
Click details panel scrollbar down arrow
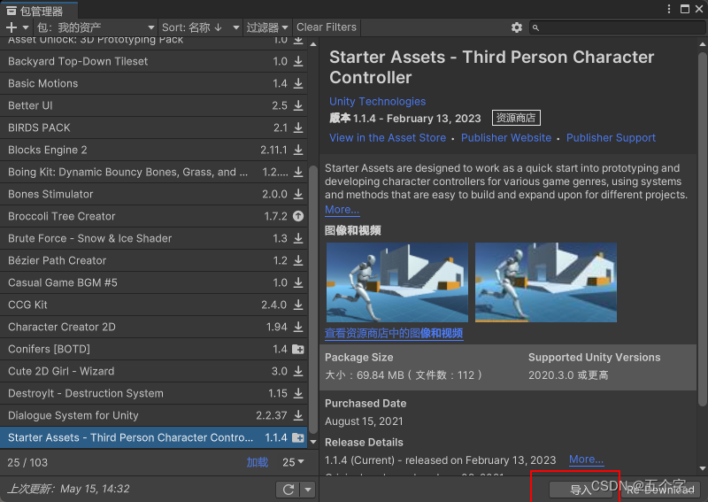click(702, 468)
